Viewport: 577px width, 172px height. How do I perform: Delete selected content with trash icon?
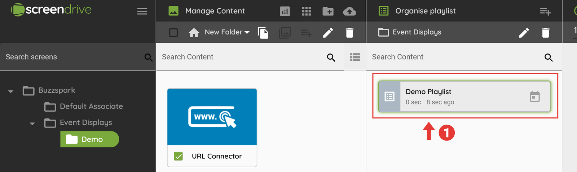[349, 33]
